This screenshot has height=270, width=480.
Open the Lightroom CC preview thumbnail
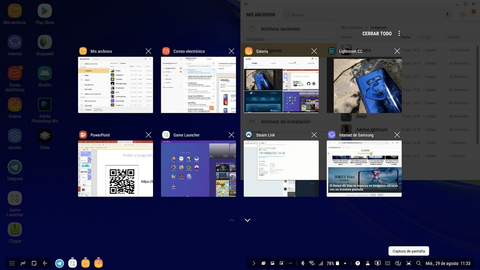(364, 85)
